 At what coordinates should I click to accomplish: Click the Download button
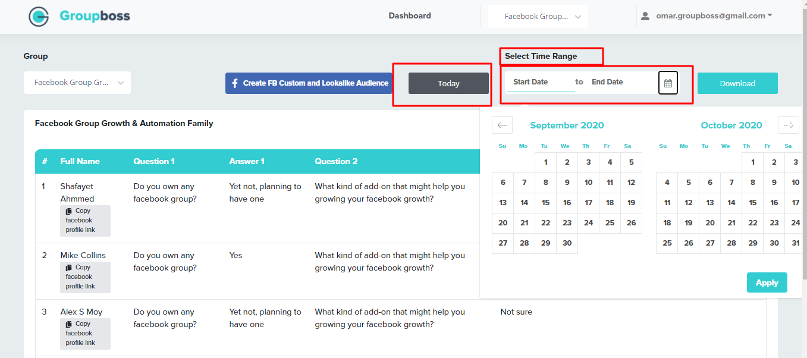pos(737,83)
